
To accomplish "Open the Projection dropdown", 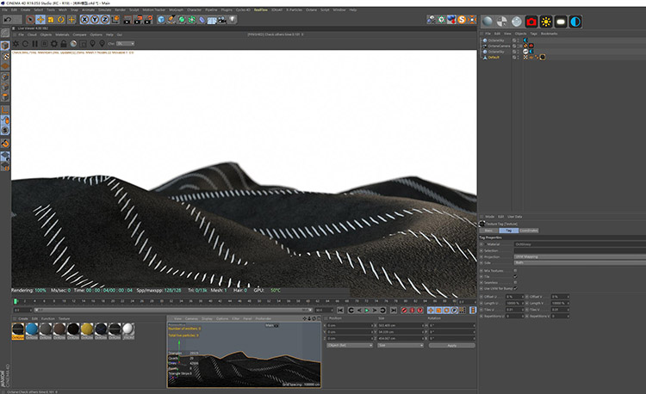I will [580, 256].
